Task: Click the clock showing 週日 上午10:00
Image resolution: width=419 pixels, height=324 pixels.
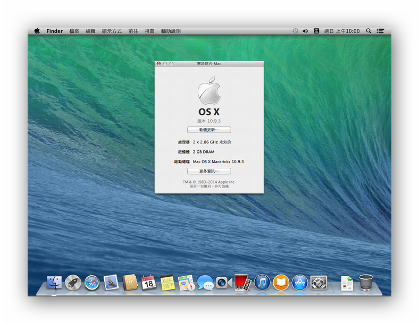Action: click(x=342, y=31)
